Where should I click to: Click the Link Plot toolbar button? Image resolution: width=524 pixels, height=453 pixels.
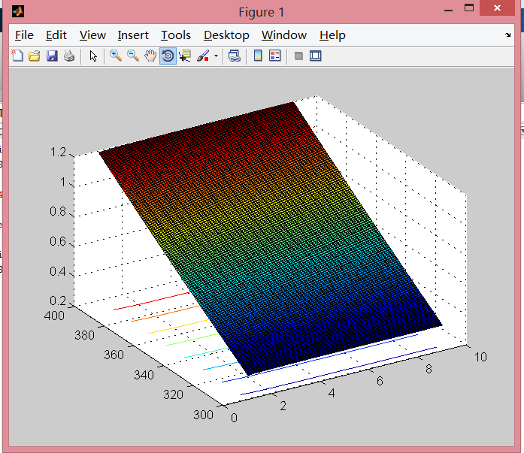coord(235,56)
